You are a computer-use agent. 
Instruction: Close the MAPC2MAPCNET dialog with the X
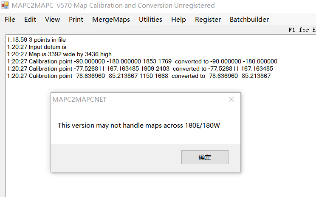click(231, 100)
